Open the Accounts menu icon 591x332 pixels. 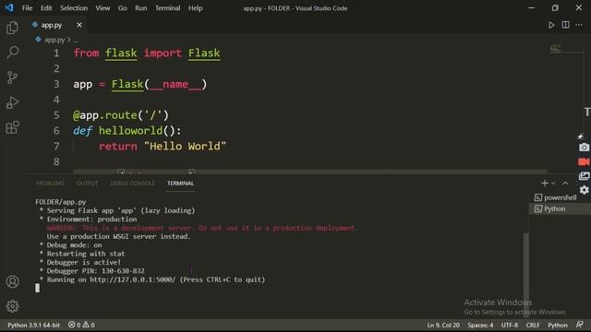click(x=12, y=281)
